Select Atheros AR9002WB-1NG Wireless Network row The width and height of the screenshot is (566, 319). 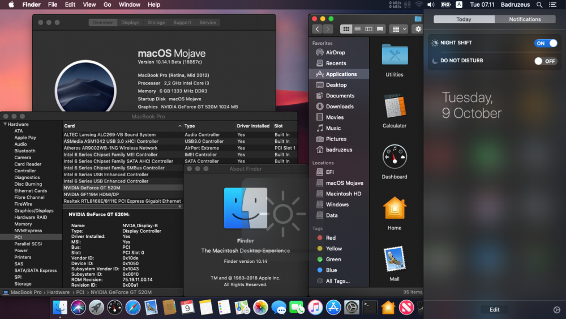point(180,148)
